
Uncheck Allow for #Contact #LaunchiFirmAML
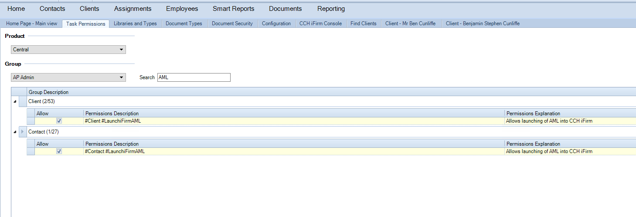59,151
